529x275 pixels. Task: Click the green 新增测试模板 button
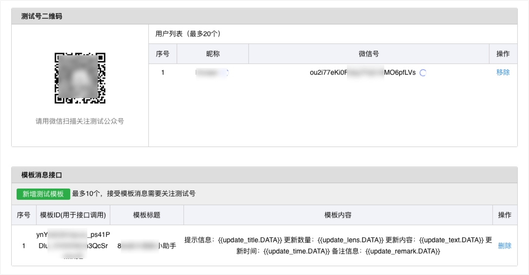43,194
